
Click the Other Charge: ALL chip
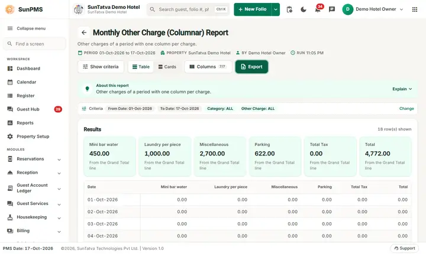(258, 109)
